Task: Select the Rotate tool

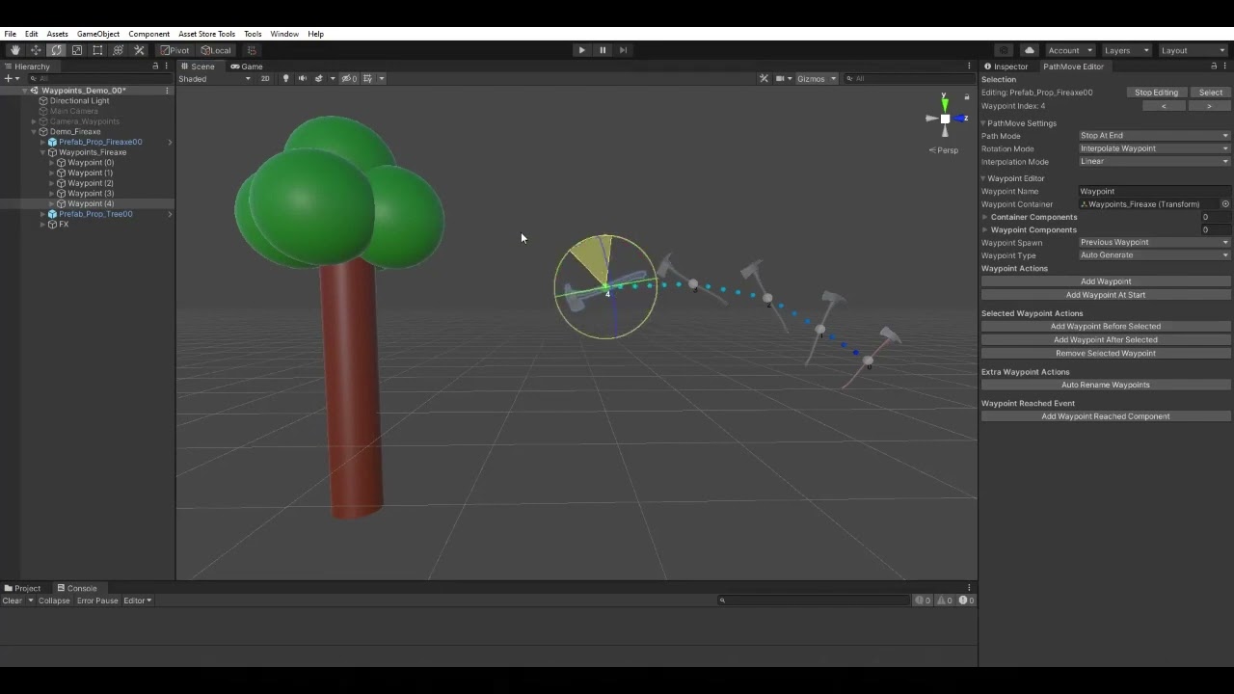Action: tap(57, 50)
